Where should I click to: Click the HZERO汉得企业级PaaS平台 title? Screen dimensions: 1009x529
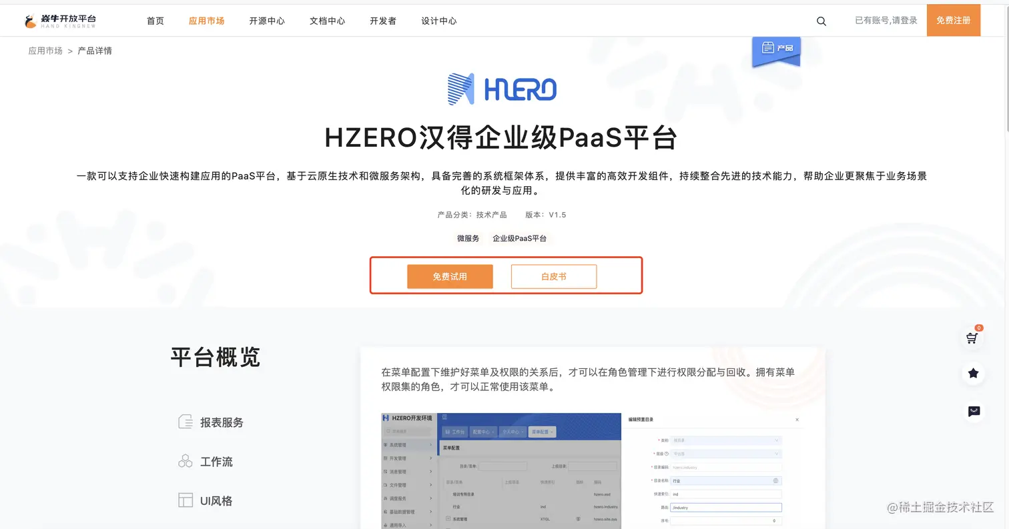501,138
